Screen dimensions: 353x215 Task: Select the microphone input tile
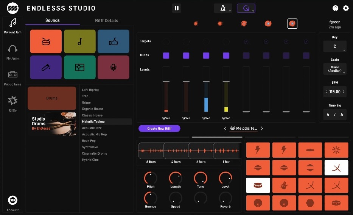[x=113, y=67]
